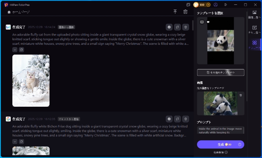Expand the cat prompt text with chevron
The height and width of the screenshot is (158, 262).
(x=15, y=50)
